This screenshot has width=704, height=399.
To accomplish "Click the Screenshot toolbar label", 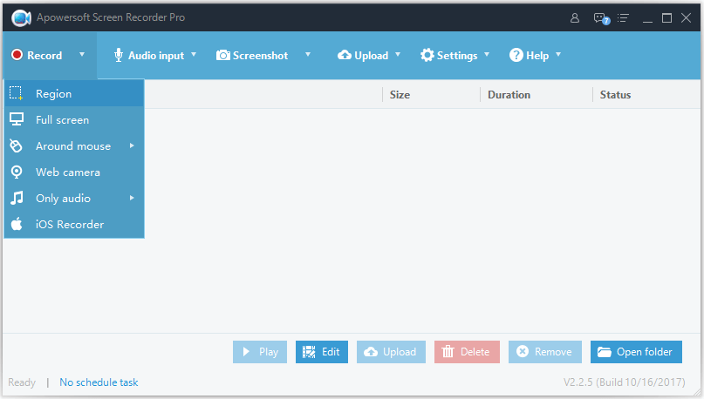I will point(260,56).
